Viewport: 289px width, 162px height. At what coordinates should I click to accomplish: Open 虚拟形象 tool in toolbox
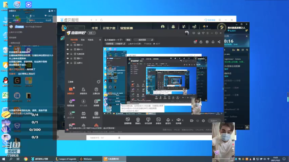point(70,115)
